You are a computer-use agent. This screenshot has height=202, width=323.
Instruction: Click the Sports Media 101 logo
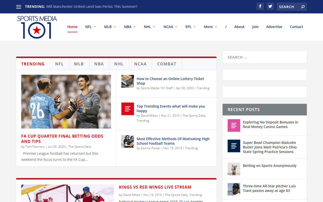[x=37, y=27]
